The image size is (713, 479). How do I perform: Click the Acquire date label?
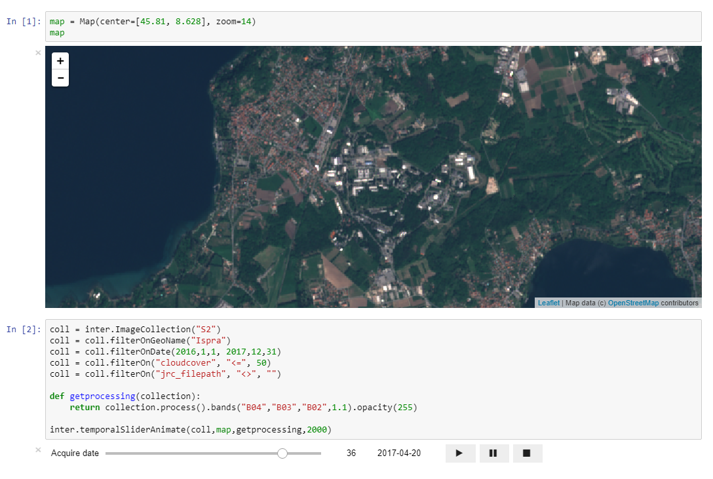pos(75,453)
